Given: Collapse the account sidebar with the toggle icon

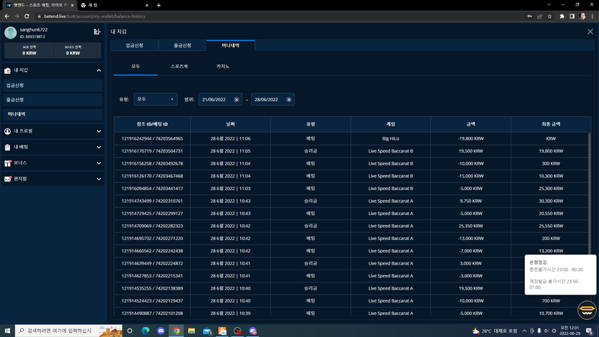Looking at the screenshot, I should (x=97, y=32).
